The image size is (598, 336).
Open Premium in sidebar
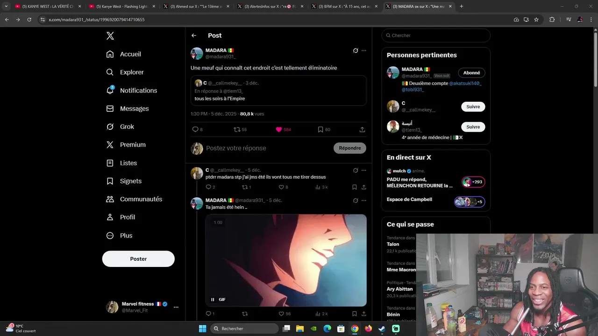click(126, 145)
